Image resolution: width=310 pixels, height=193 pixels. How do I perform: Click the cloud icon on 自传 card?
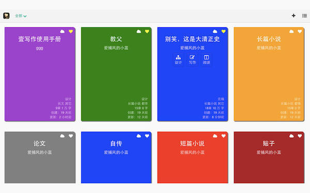[139, 136]
